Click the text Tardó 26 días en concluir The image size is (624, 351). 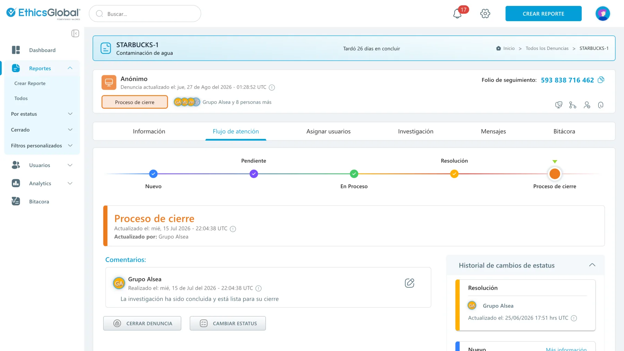pyautogui.click(x=371, y=49)
